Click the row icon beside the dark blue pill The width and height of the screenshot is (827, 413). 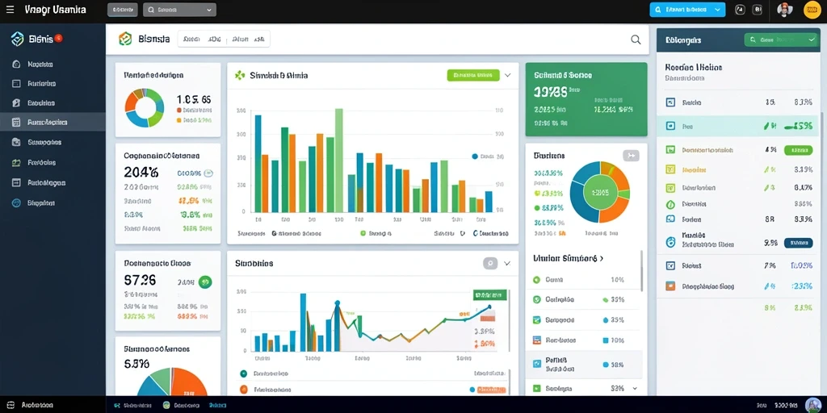671,242
